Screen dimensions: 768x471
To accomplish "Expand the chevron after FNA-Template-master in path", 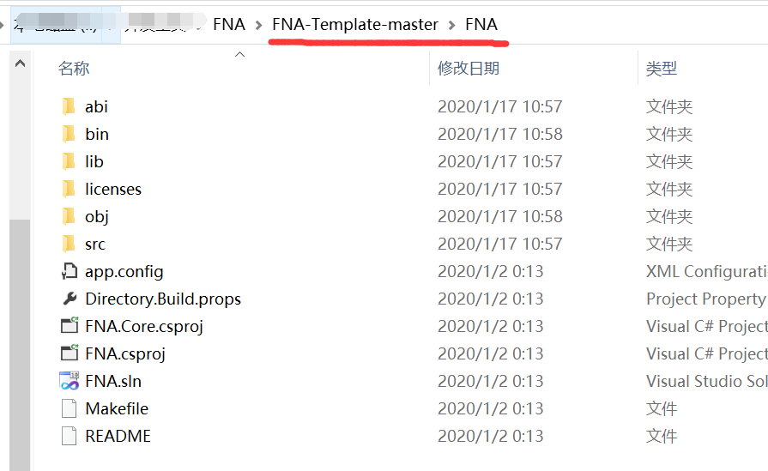I will point(452,25).
